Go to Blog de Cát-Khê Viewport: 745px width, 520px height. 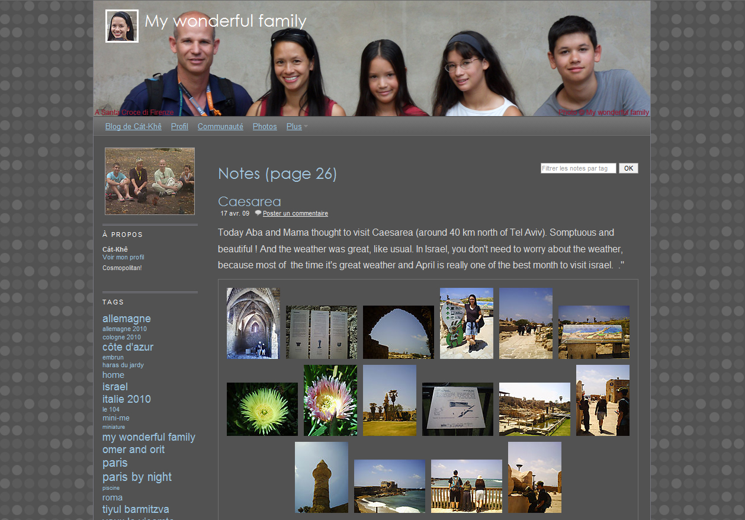point(133,127)
